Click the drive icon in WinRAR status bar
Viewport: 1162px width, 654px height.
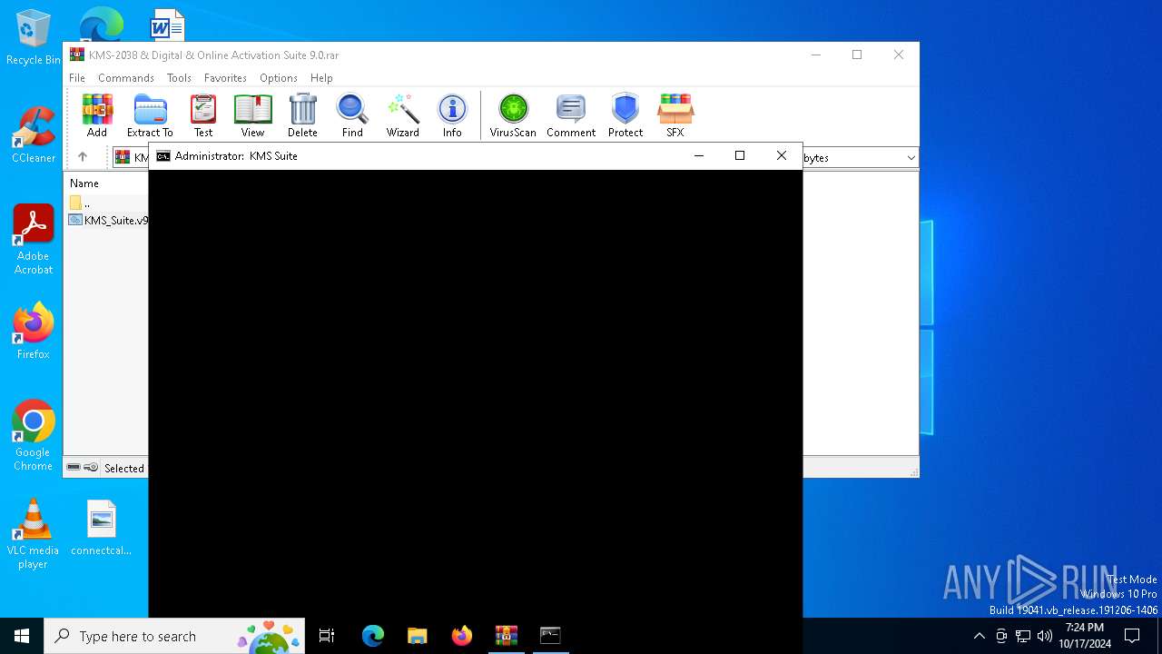point(74,468)
